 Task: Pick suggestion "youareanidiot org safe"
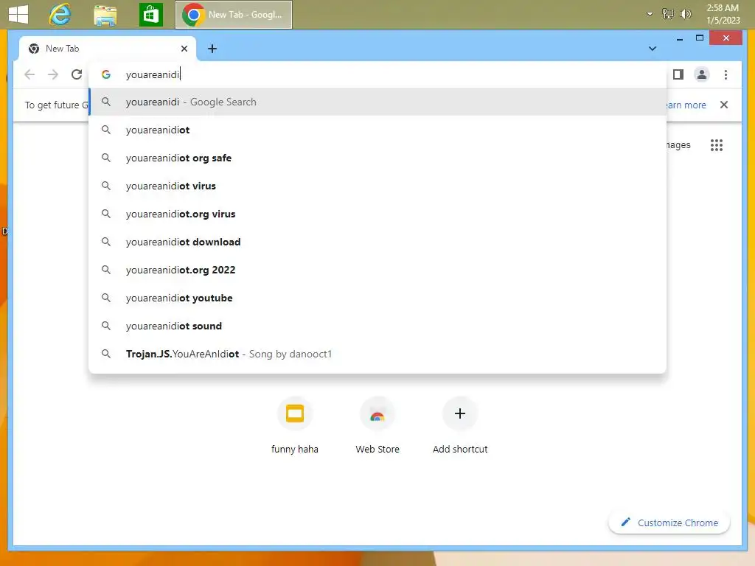tap(377, 158)
